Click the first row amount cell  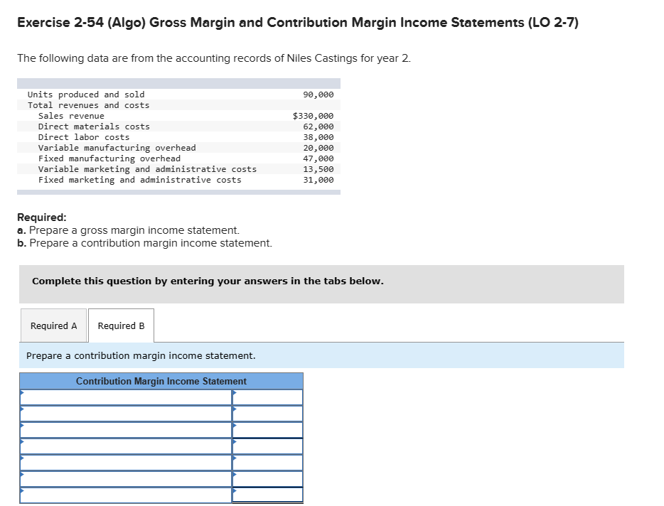pos(269,397)
